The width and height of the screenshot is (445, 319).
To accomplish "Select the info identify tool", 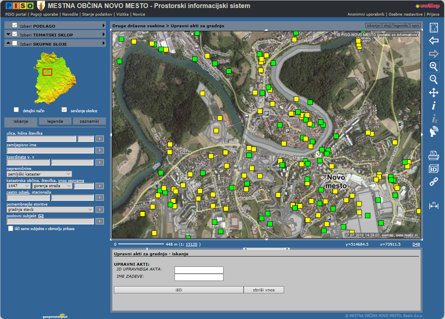I will pyautogui.click(x=433, y=106).
